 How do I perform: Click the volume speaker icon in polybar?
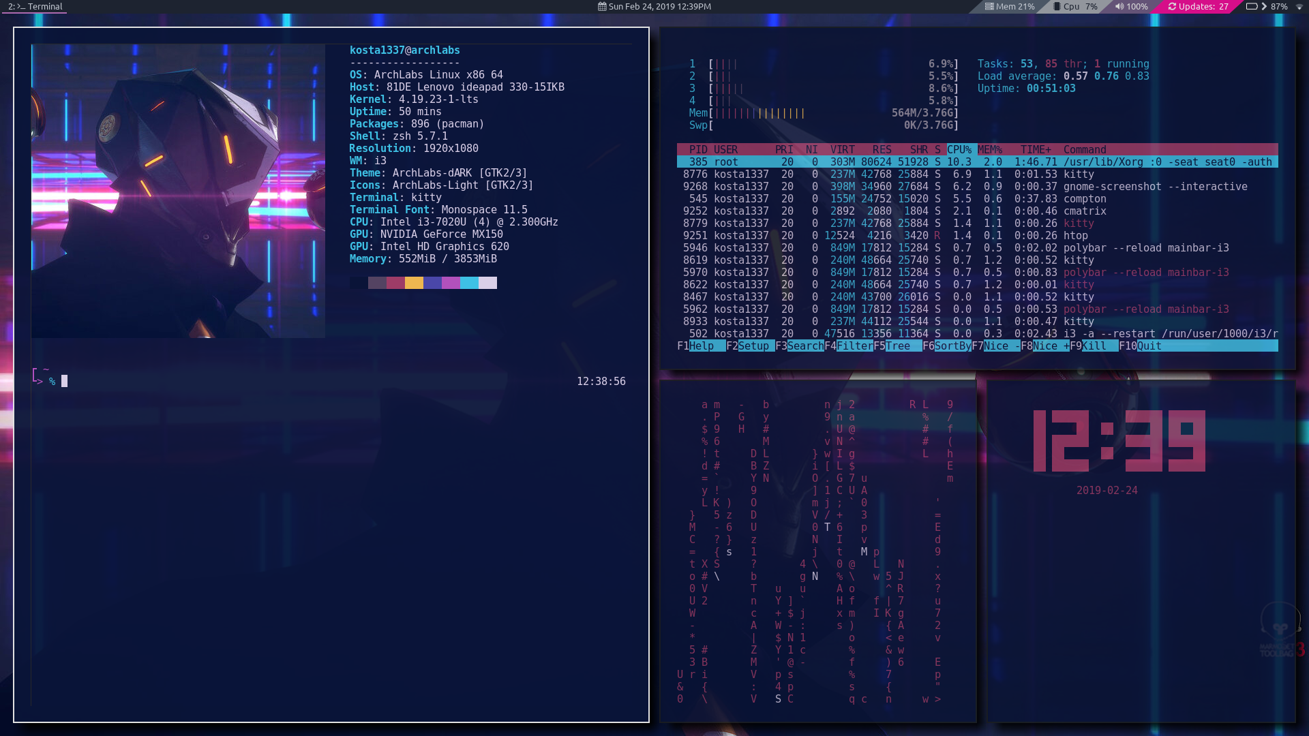[x=1119, y=6]
